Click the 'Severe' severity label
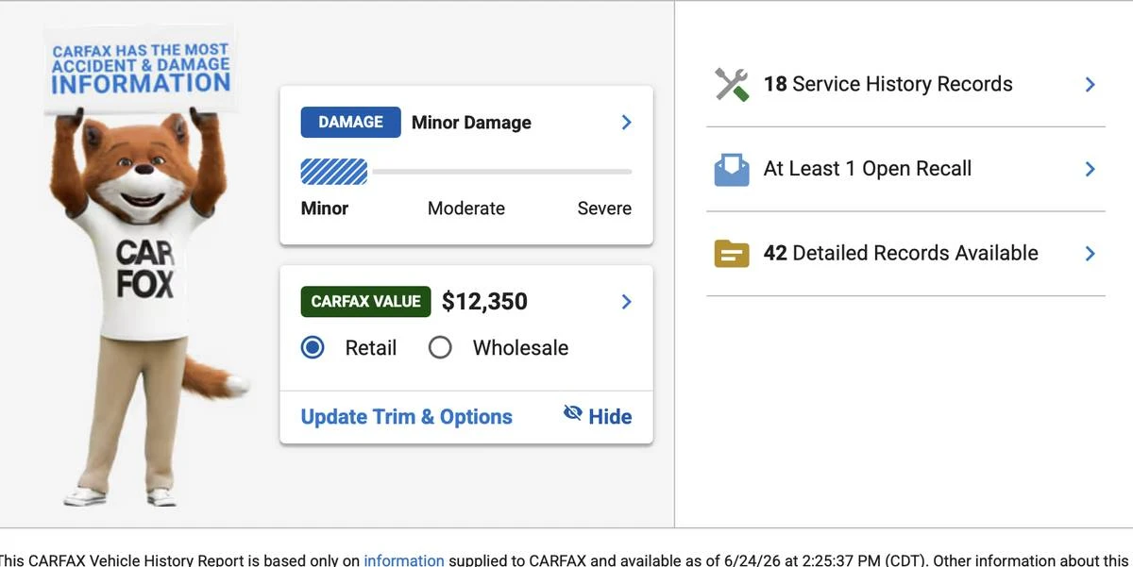 point(604,208)
